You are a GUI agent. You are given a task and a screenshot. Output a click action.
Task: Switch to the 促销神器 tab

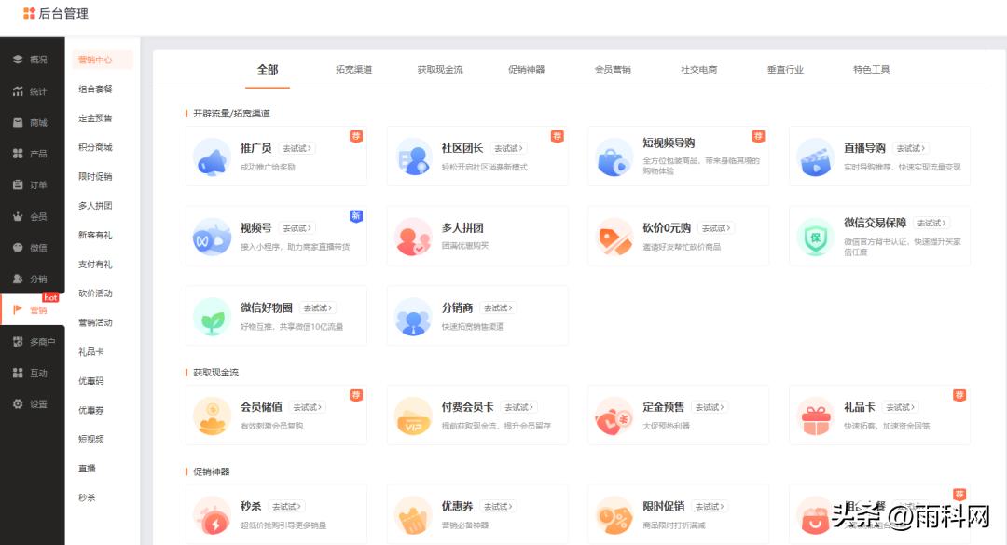pos(528,68)
